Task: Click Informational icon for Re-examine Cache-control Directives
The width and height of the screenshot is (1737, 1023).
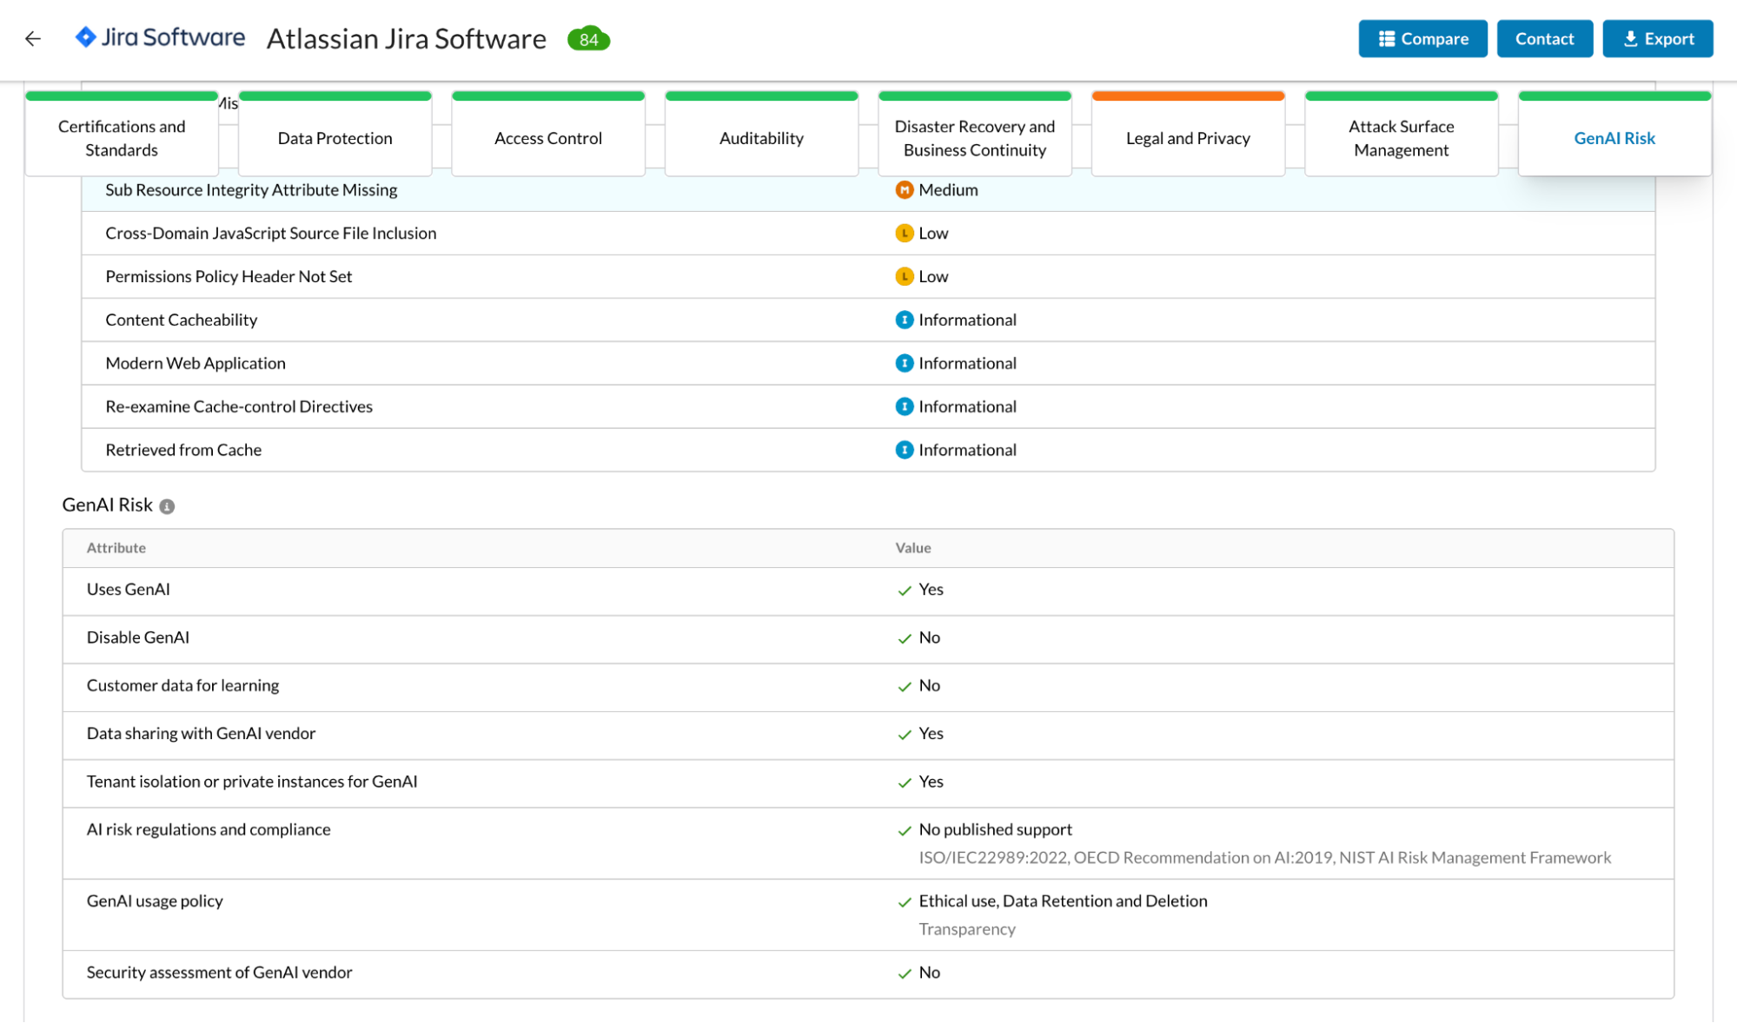Action: 905,407
